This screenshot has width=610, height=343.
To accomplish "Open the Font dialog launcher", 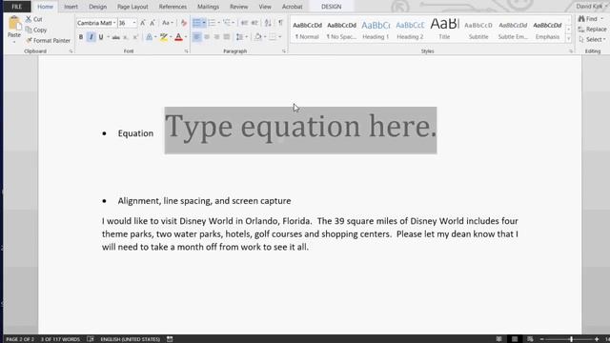I will tap(187, 51).
